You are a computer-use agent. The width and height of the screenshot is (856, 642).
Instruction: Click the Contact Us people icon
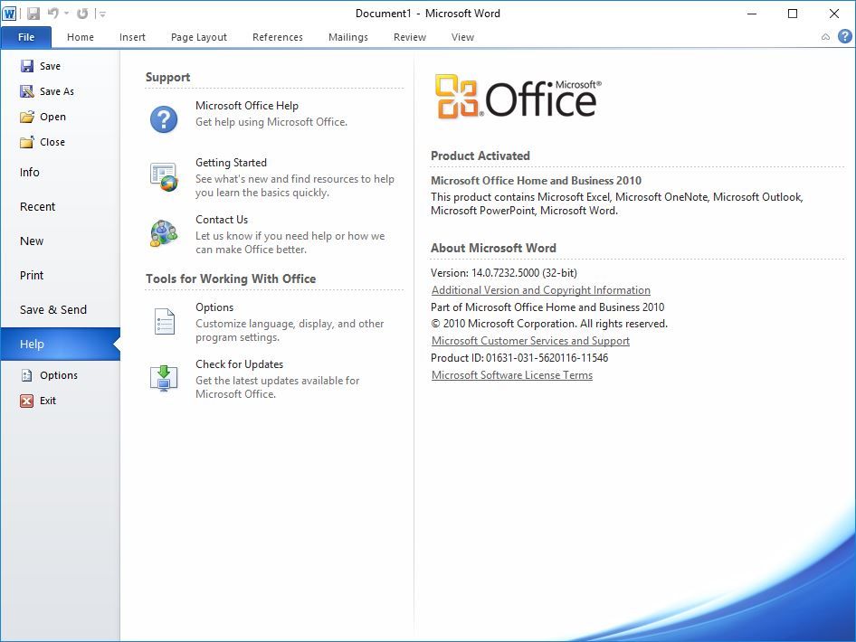coord(164,233)
